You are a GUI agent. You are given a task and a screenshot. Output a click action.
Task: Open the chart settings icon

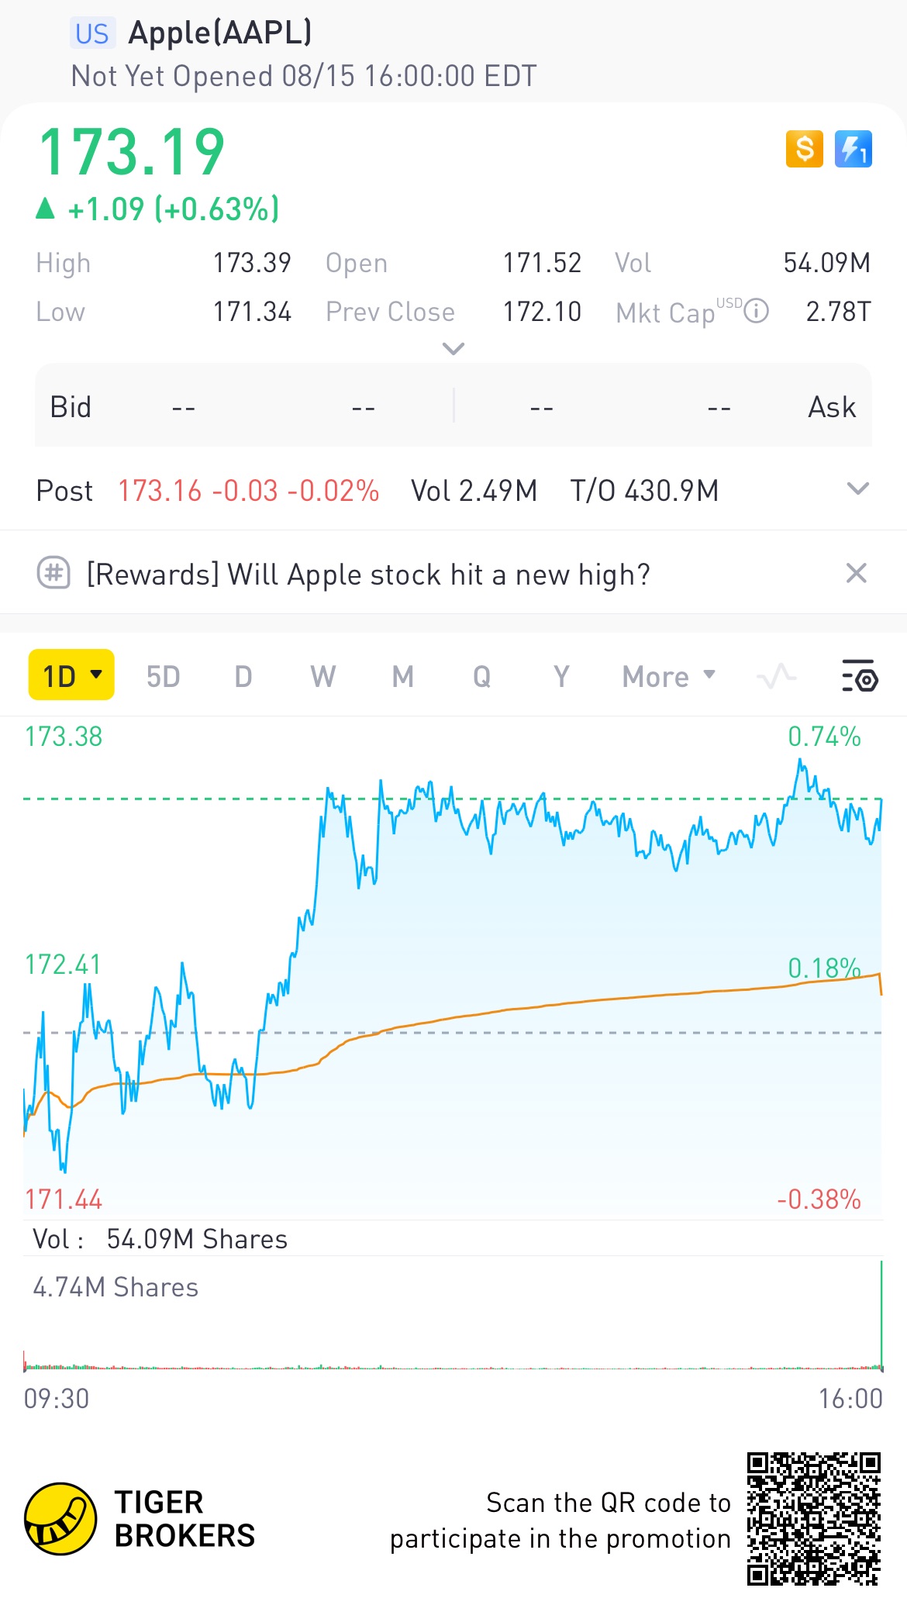coord(859,677)
